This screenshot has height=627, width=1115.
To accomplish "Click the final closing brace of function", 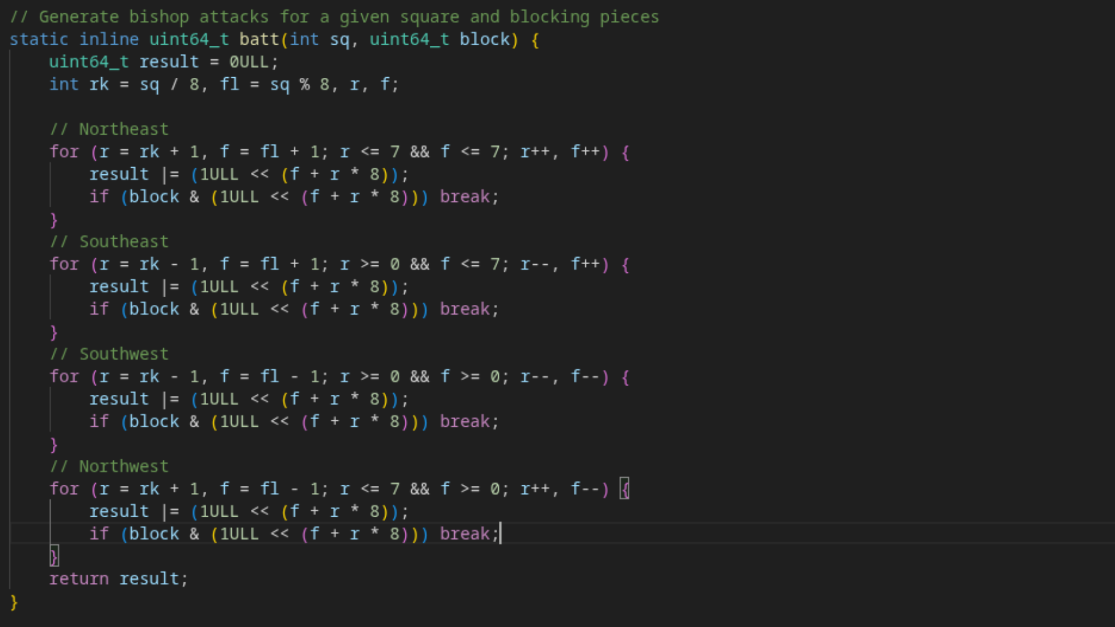I will 14,602.
